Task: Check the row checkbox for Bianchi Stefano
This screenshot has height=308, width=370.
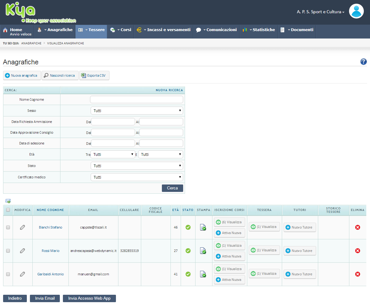Action: 8,227
